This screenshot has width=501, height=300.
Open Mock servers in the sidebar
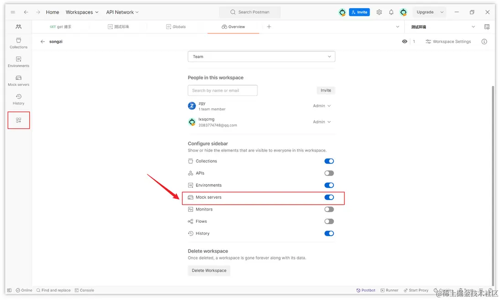(x=18, y=80)
